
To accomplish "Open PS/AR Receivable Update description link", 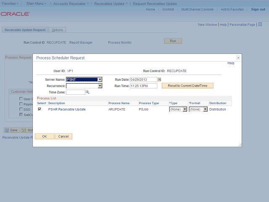I will click(67, 109).
